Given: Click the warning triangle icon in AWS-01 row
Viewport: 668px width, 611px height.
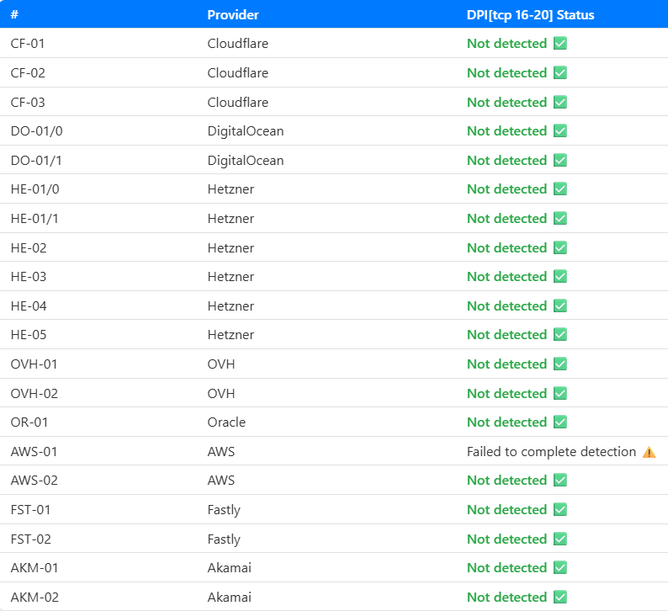Looking at the screenshot, I should click(x=649, y=452).
